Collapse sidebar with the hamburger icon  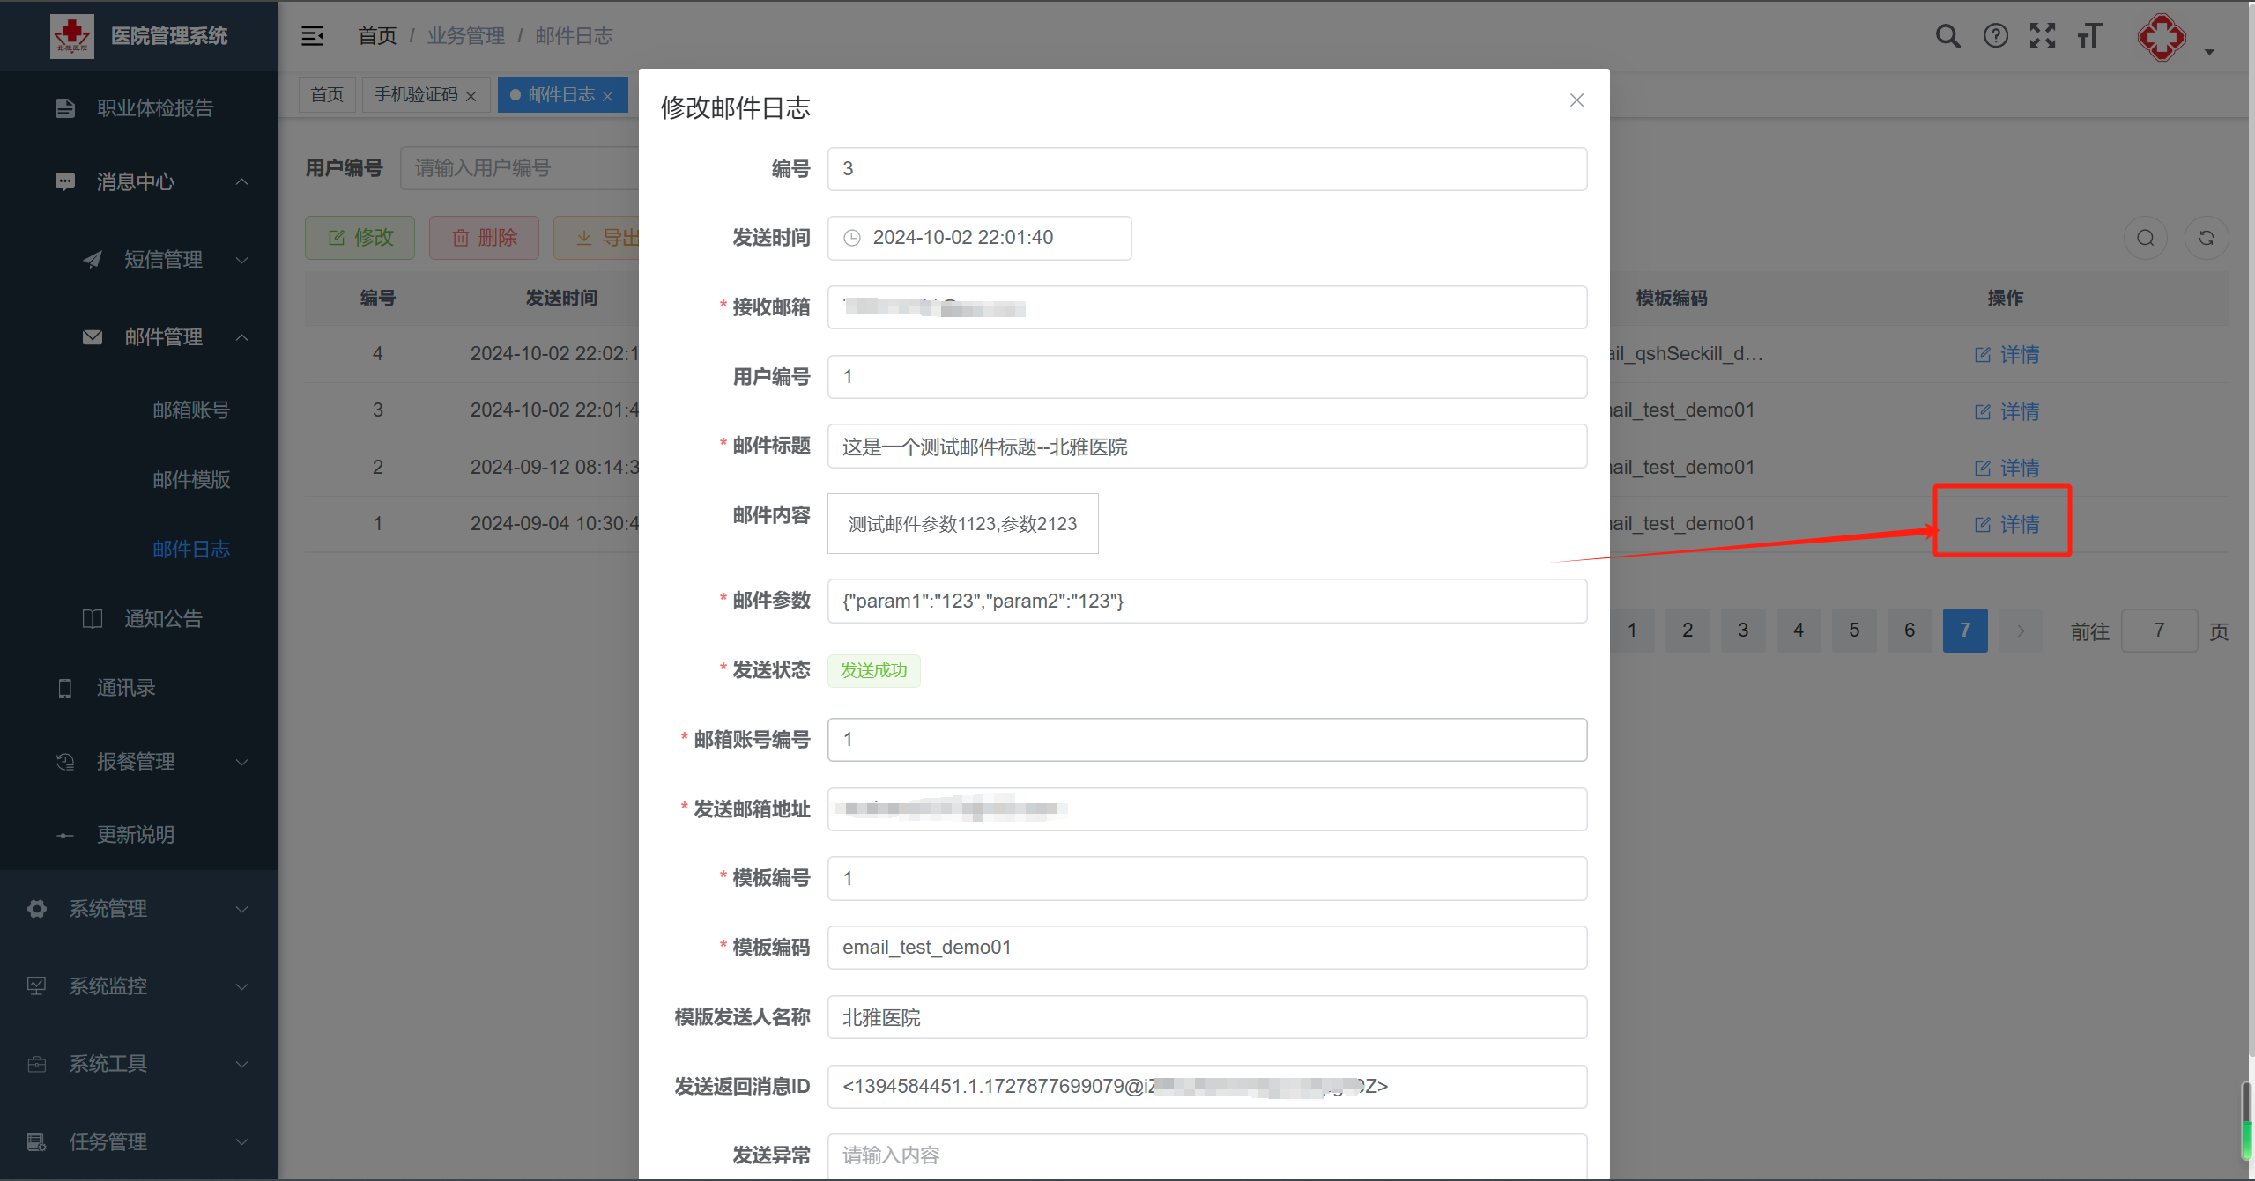tap(313, 36)
